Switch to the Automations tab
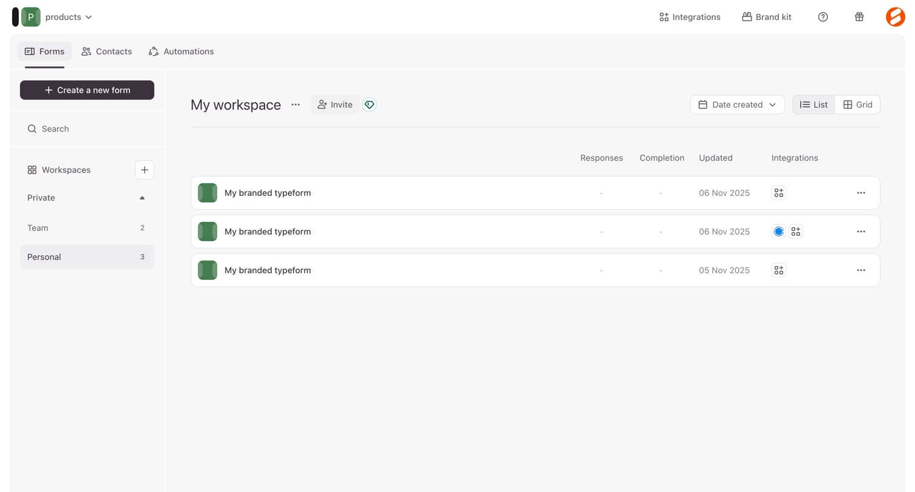Viewport: 915px width, 492px height. coord(181,51)
